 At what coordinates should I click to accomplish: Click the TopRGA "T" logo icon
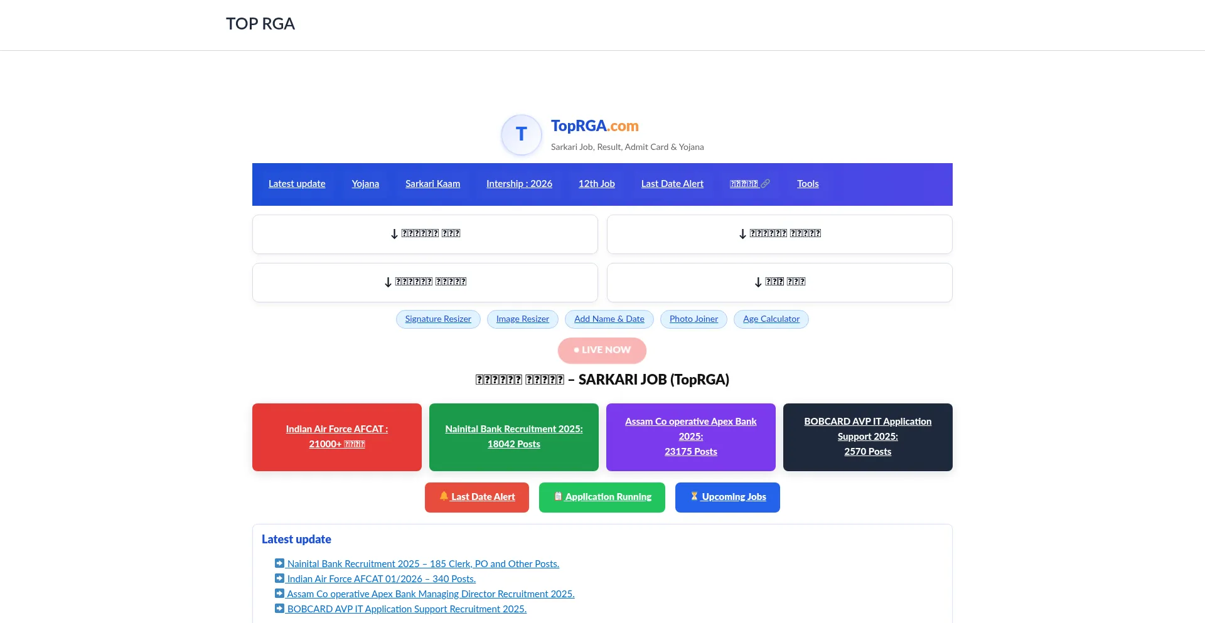[x=521, y=135]
